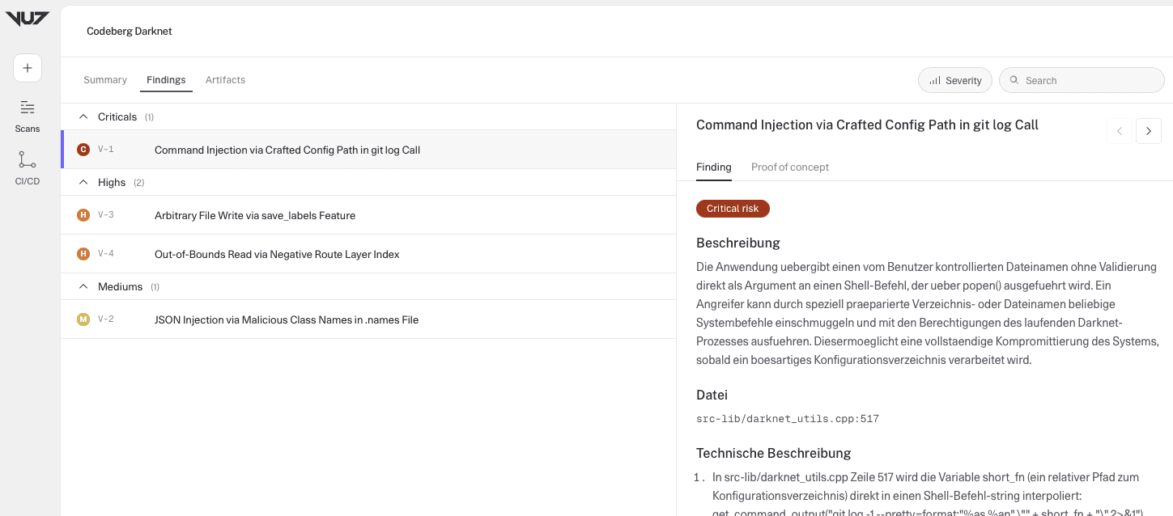Click the critical badge icon for V-1

(83, 150)
